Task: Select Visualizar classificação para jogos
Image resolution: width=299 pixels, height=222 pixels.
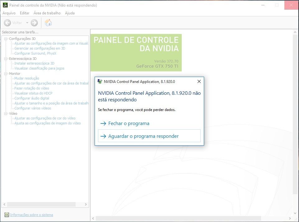Action: pyautogui.click(x=39, y=68)
